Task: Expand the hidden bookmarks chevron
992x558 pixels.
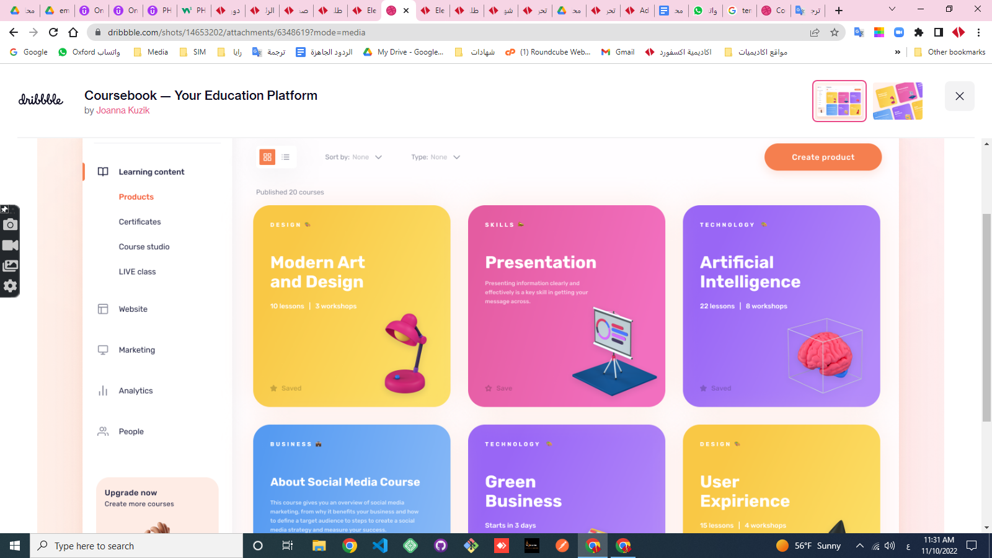Action: 897,52
